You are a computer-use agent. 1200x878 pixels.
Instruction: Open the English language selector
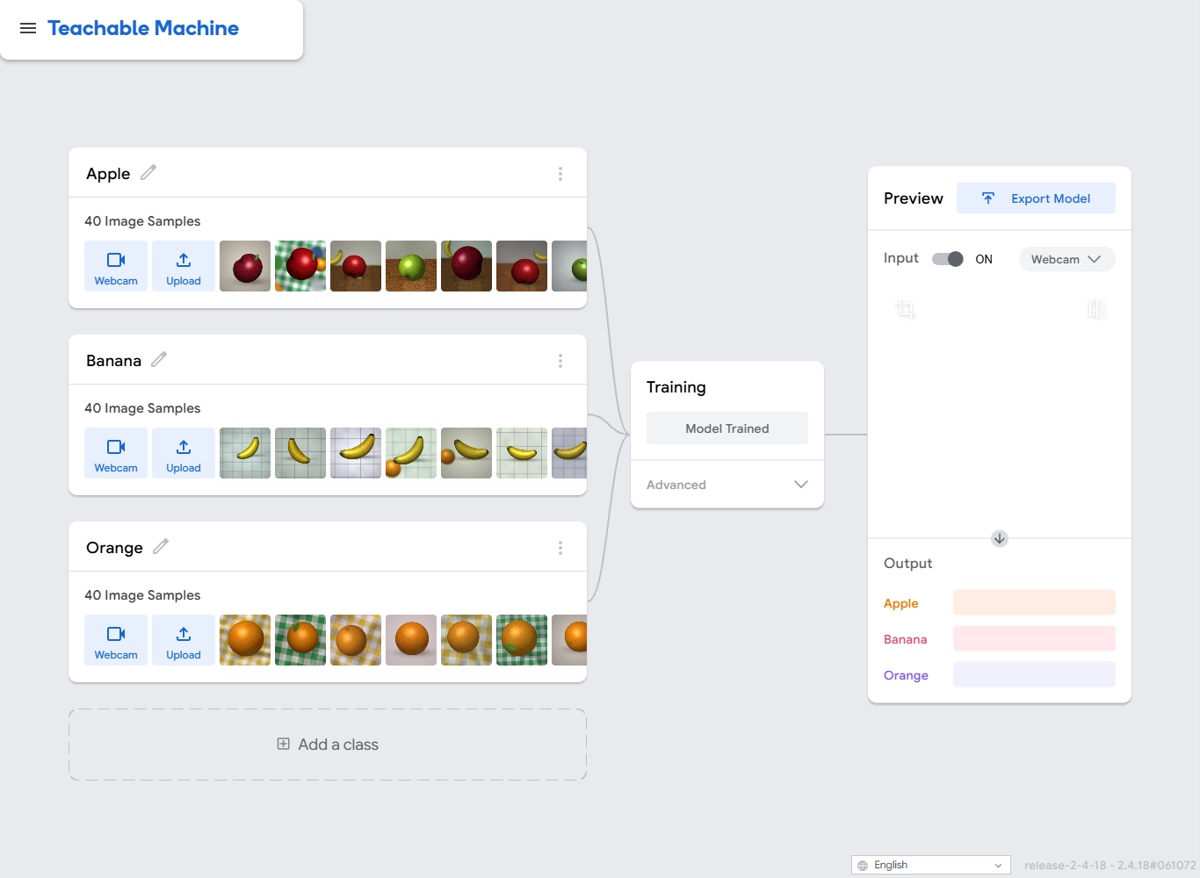tap(931, 865)
